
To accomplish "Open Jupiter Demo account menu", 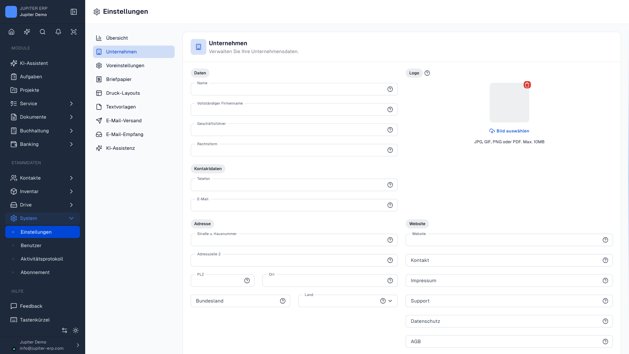I will (43, 345).
